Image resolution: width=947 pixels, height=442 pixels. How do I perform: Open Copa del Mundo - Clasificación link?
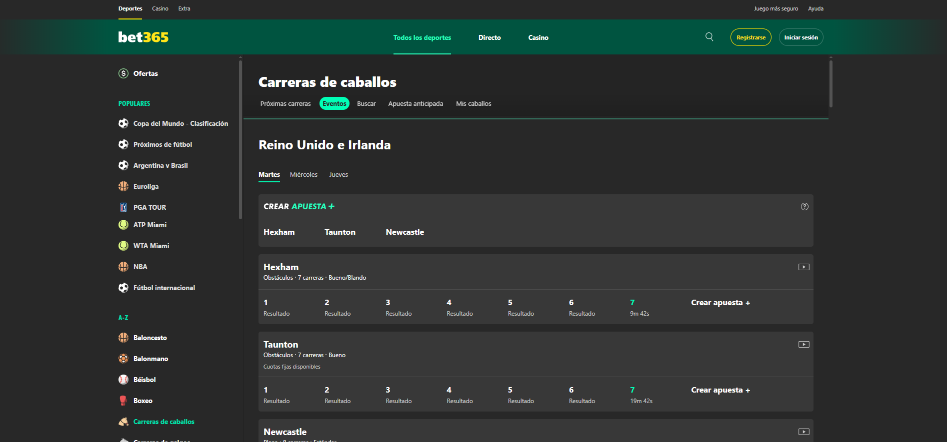point(180,123)
